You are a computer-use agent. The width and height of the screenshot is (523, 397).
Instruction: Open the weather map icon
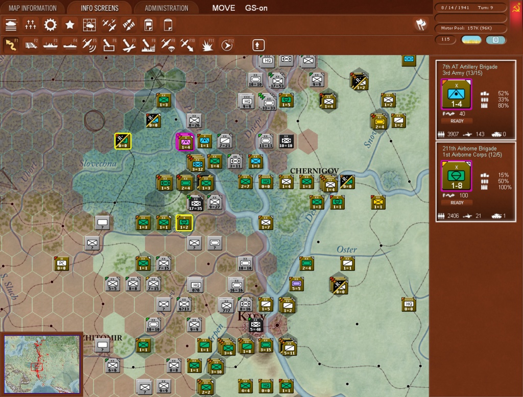[89, 25]
